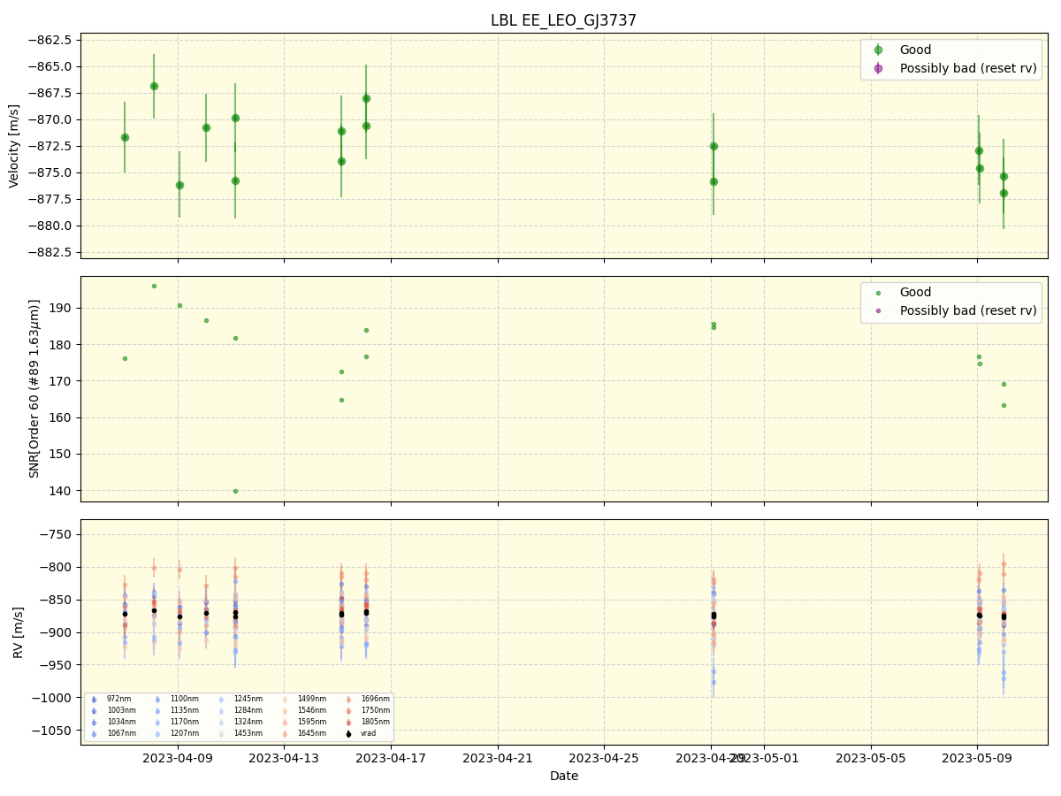The height and width of the screenshot is (796, 1061).
Task: Click the 2023-05-05 date tick label
Action: tap(871, 757)
